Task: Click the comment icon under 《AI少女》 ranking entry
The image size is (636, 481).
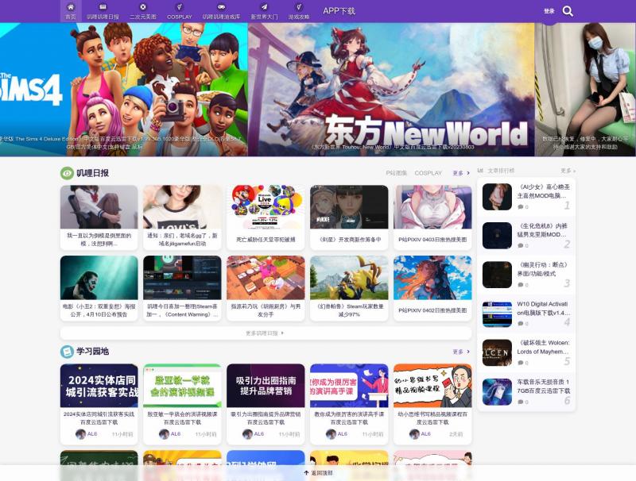Action: (521, 207)
